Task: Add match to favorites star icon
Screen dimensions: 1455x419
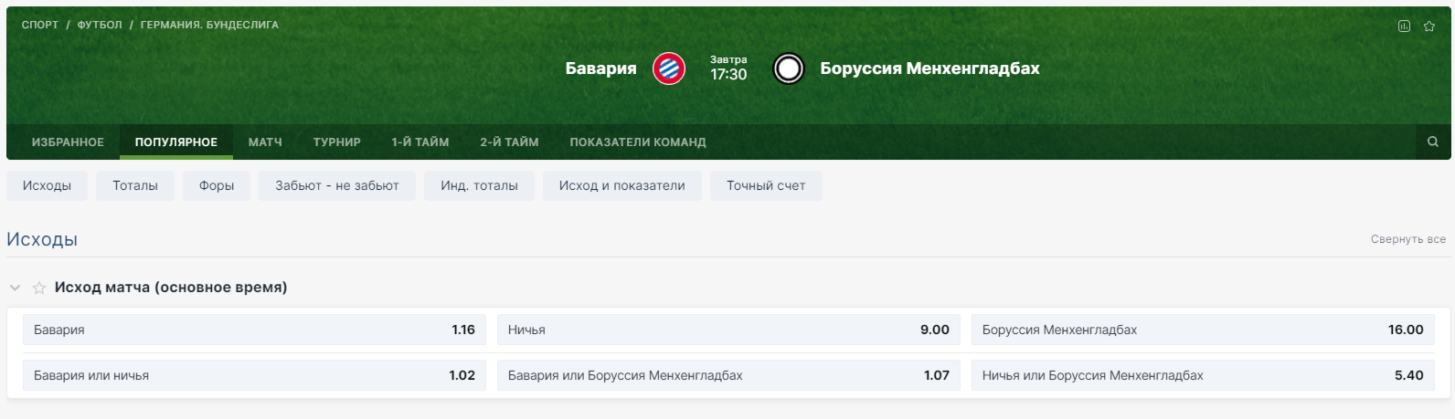Action: pyautogui.click(x=1429, y=26)
